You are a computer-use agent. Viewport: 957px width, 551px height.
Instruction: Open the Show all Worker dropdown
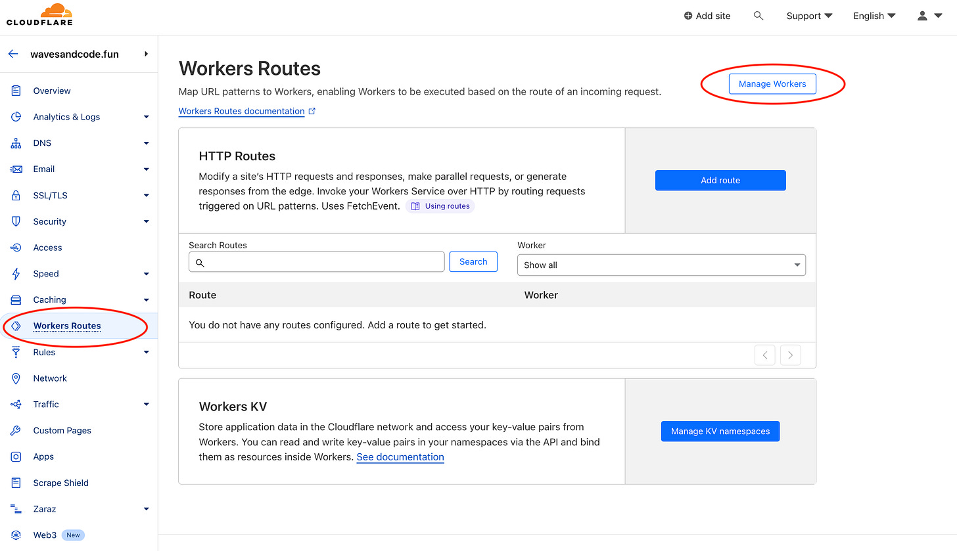[661, 265]
